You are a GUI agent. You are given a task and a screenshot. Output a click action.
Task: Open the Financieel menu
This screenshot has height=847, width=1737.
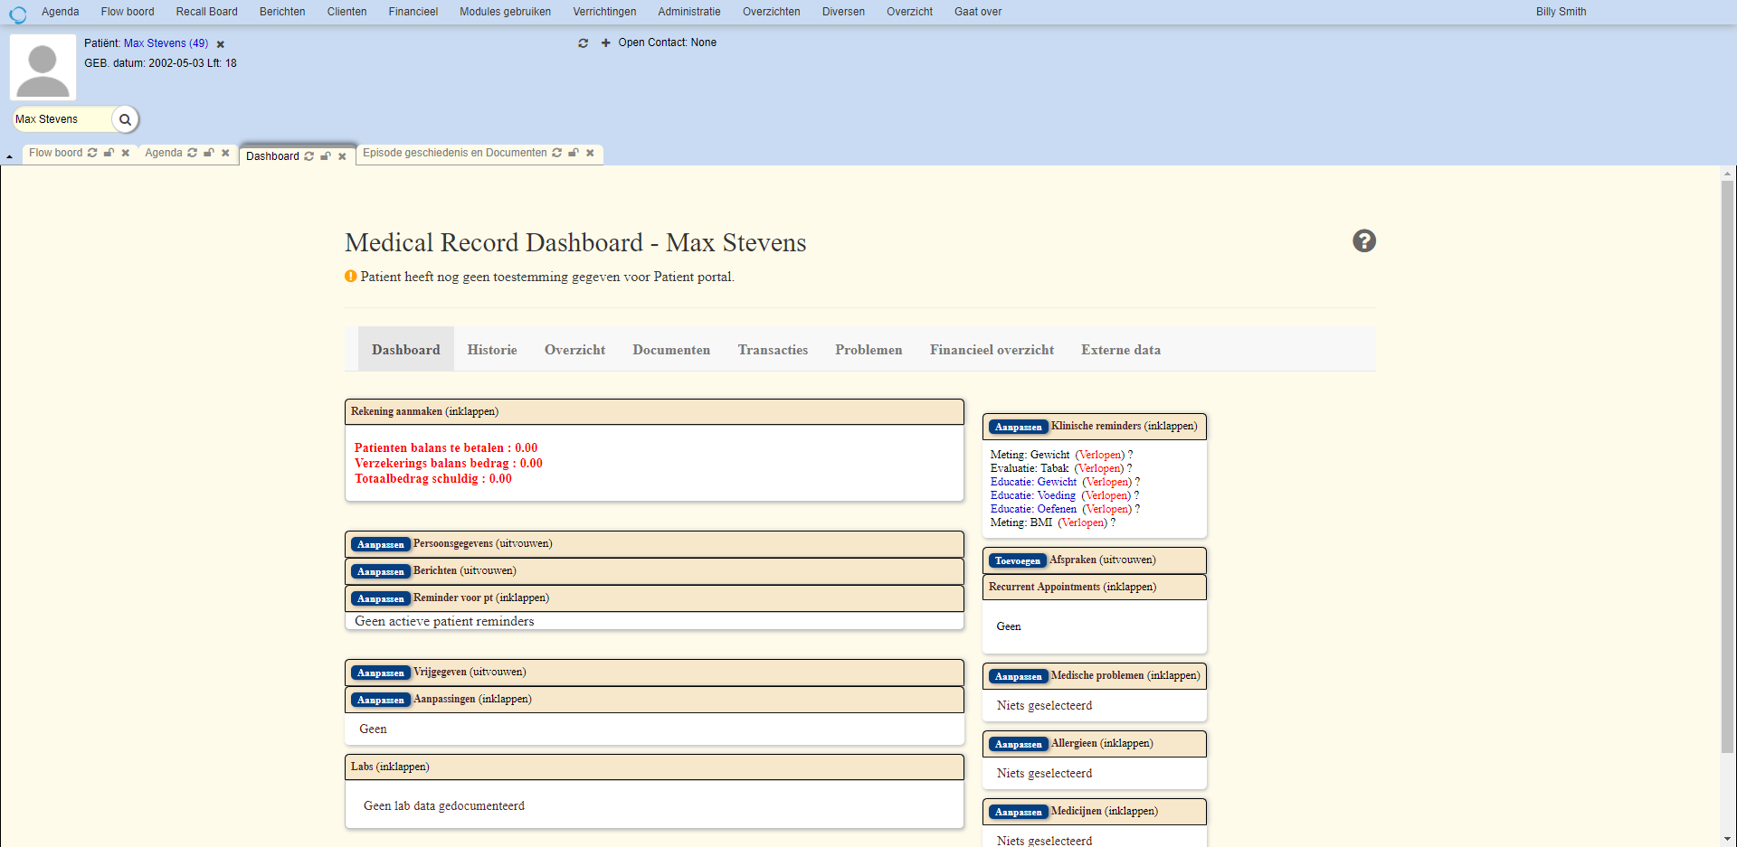[413, 12]
